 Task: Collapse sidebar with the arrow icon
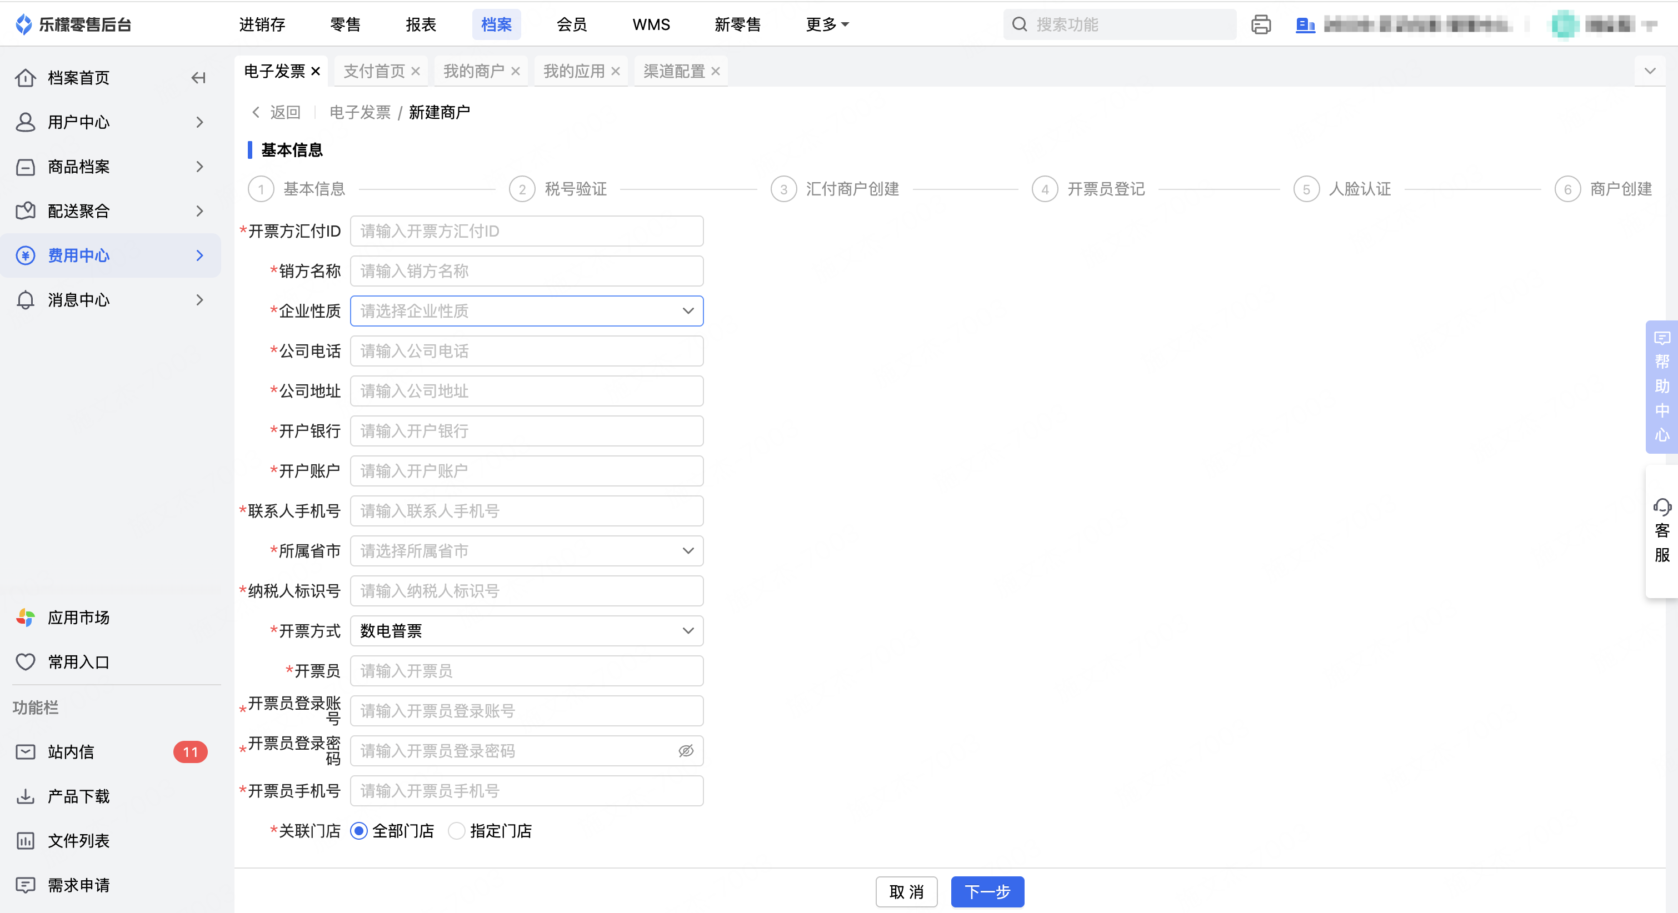[198, 78]
